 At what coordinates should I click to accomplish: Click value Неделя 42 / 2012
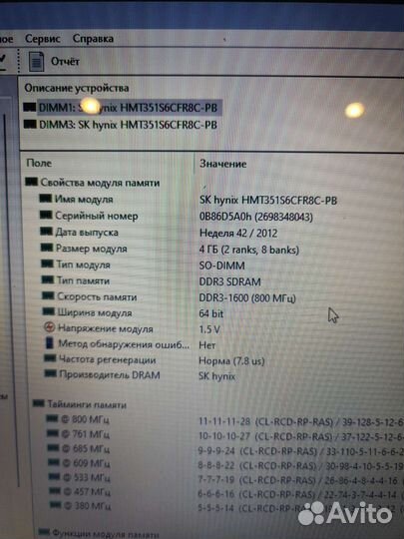pos(238,234)
